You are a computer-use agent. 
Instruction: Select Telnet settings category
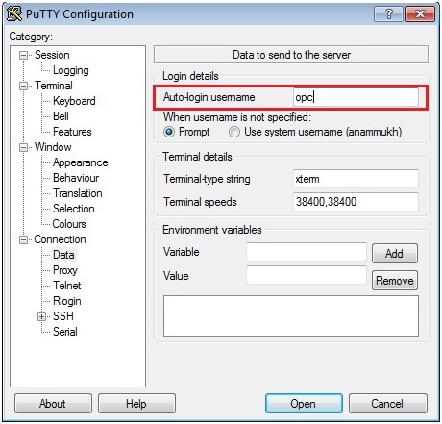[x=66, y=286]
